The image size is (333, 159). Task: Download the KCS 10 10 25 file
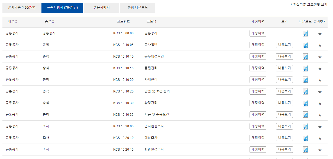[x=305, y=91]
